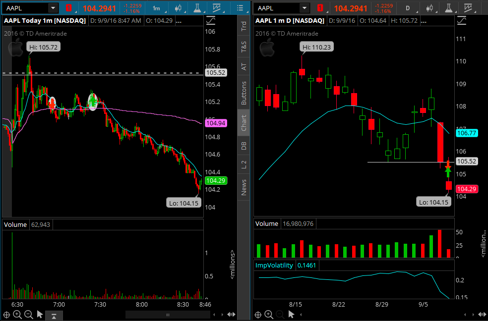Viewport: 488px width, 321px height.
Task: Open the News sidebar tab
Action: tap(244, 187)
